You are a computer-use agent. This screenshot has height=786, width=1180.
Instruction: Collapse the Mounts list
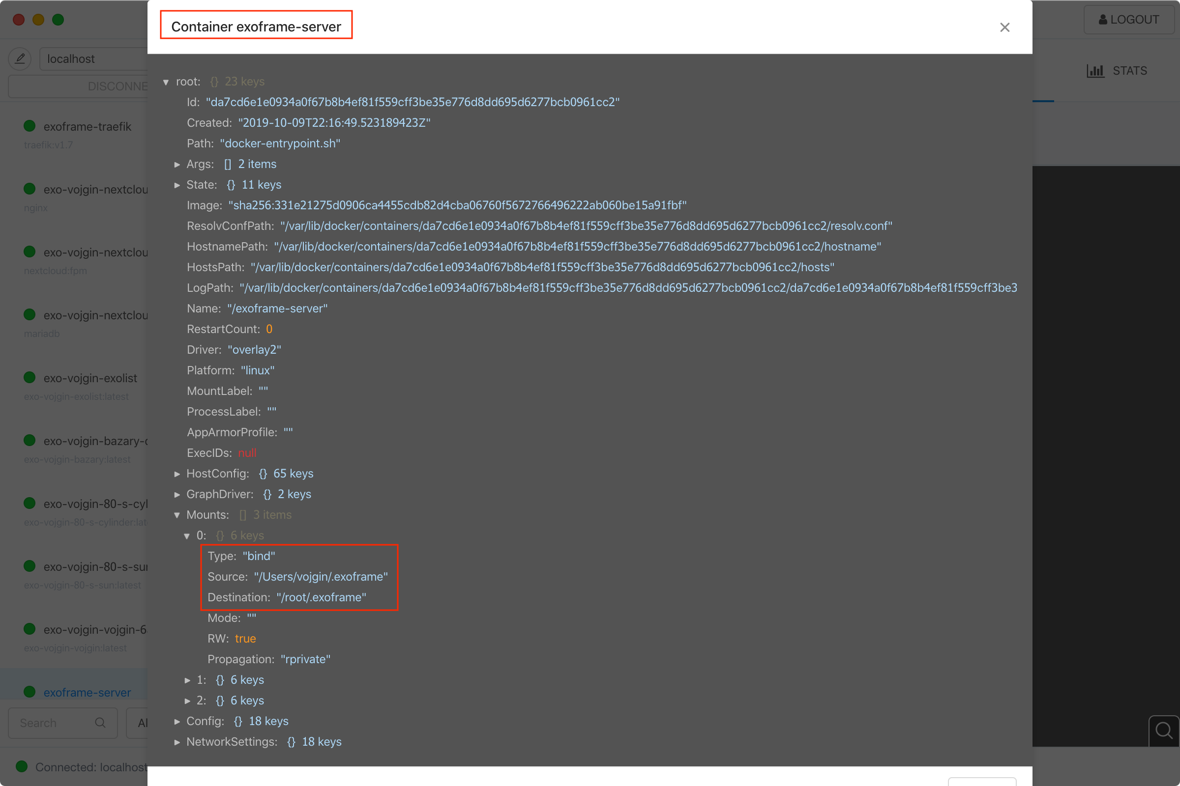[x=177, y=515]
